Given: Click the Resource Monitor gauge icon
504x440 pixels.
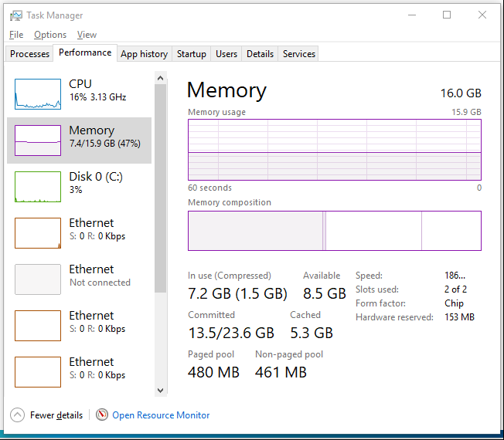Looking at the screenshot, I should point(102,415).
